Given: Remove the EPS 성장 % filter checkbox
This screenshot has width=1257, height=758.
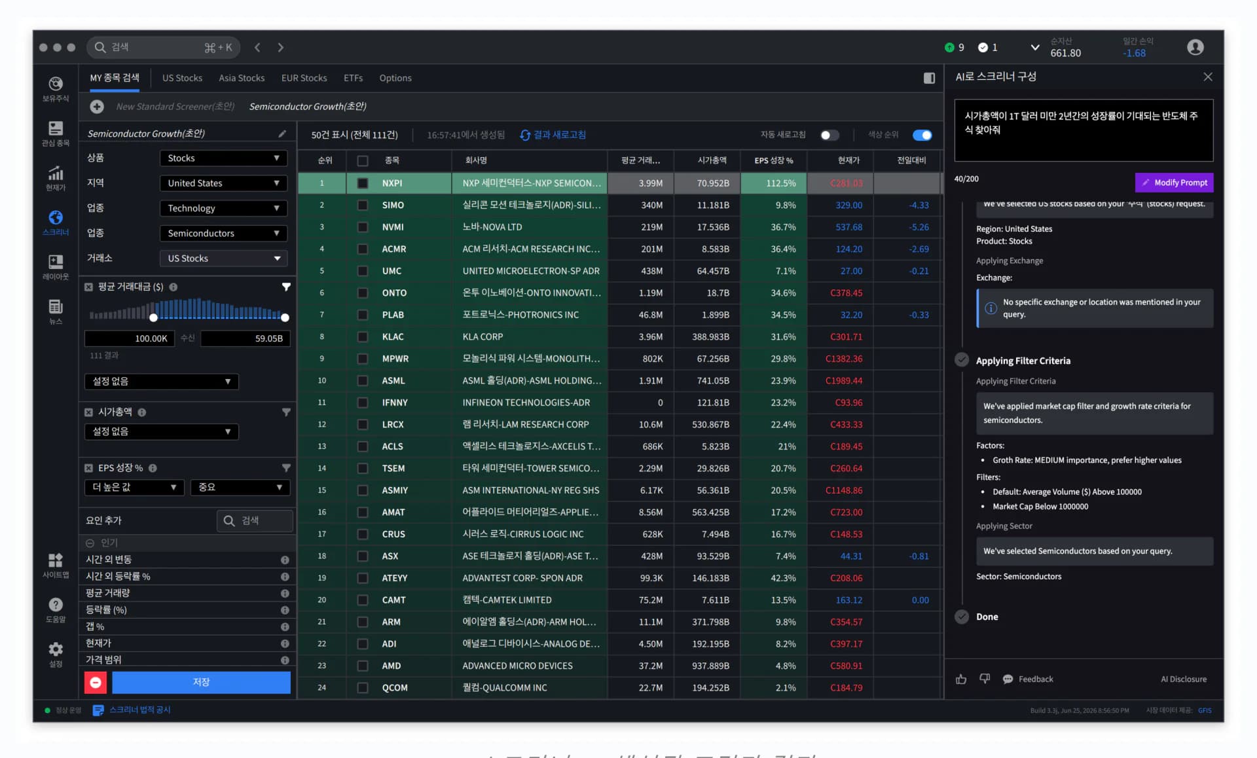Looking at the screenshot, I should (88, 467).
